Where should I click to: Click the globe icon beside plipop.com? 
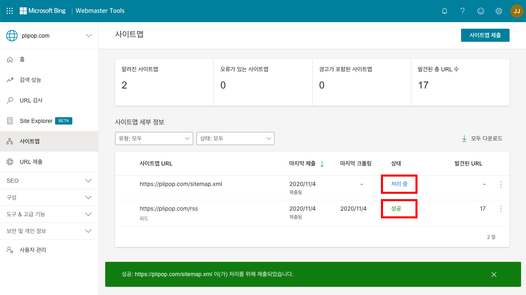click(x=12, y=36)
